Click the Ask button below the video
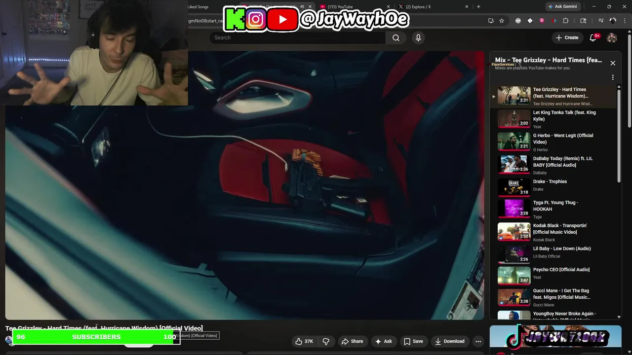Image resolution: width=632 pixels, height=355 pixels. (x=383, y=341)
